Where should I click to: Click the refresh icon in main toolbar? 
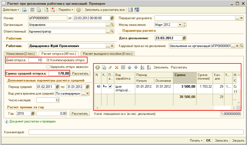[32, 10]
